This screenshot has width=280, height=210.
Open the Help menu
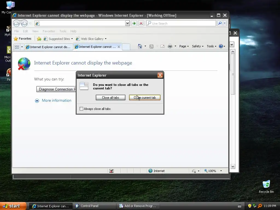tap(73, 31)
